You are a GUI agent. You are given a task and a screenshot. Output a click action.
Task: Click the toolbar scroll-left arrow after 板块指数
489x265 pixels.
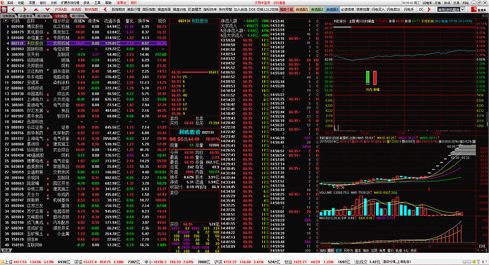click(x=105, y=10)
